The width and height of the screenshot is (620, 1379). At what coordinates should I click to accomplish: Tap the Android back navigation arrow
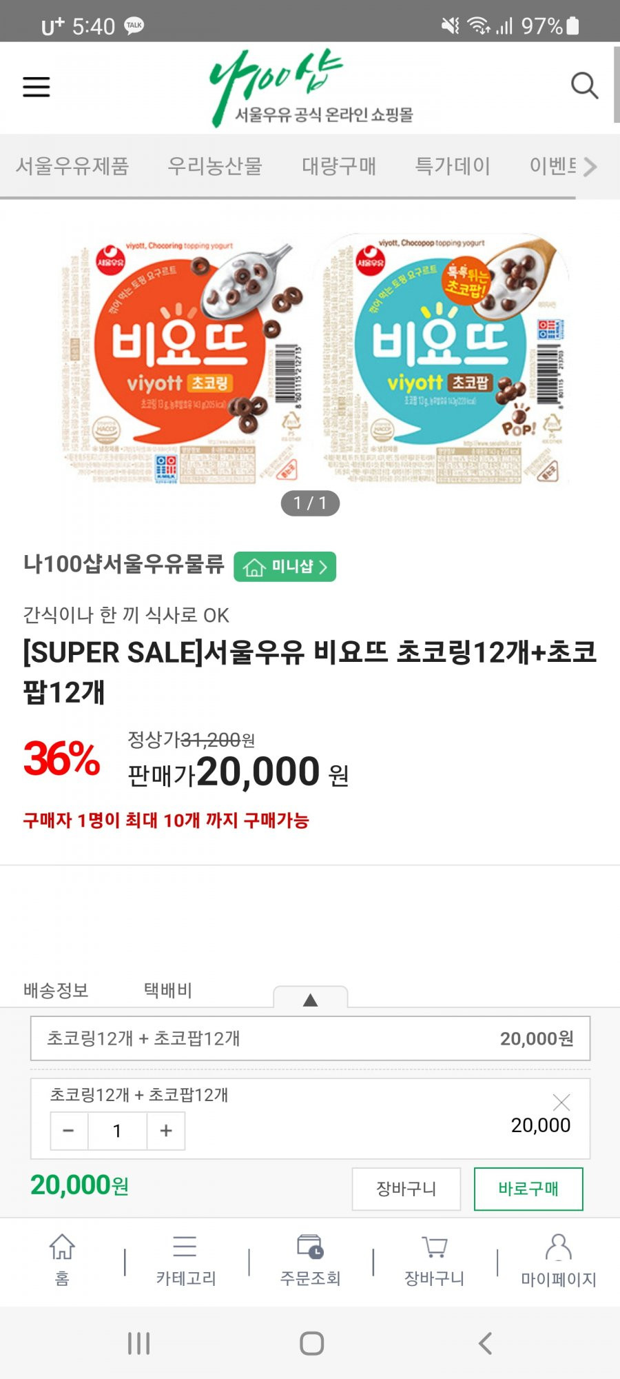[485, 1343]
